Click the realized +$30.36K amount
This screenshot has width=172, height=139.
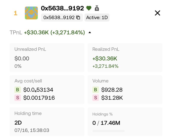pos(105,58)
